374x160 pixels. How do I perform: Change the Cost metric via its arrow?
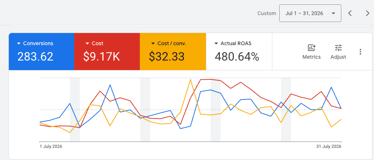pos(87,44)
